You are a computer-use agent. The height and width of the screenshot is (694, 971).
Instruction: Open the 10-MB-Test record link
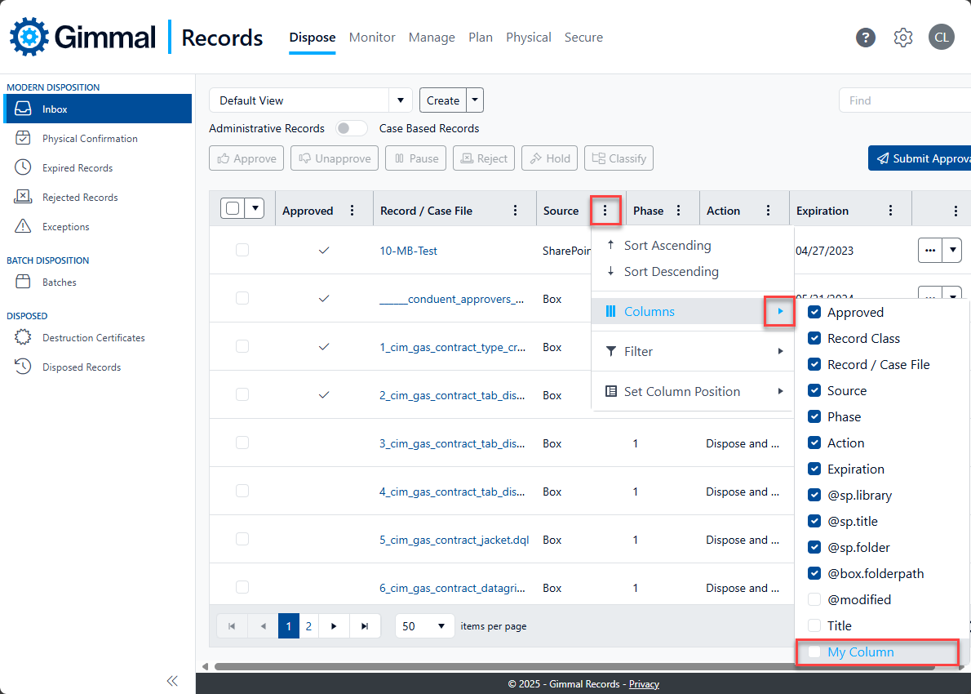[x=408, y=251]
